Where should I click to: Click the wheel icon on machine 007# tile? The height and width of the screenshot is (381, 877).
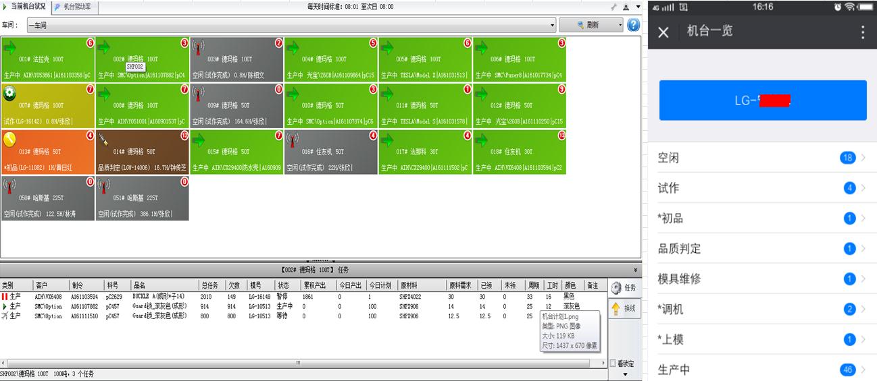(x=10, y=94)
